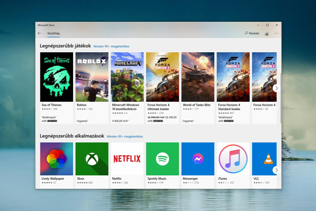
Task: Click the vertical scrollbar of the Store
Action: [x=281, y=98]
